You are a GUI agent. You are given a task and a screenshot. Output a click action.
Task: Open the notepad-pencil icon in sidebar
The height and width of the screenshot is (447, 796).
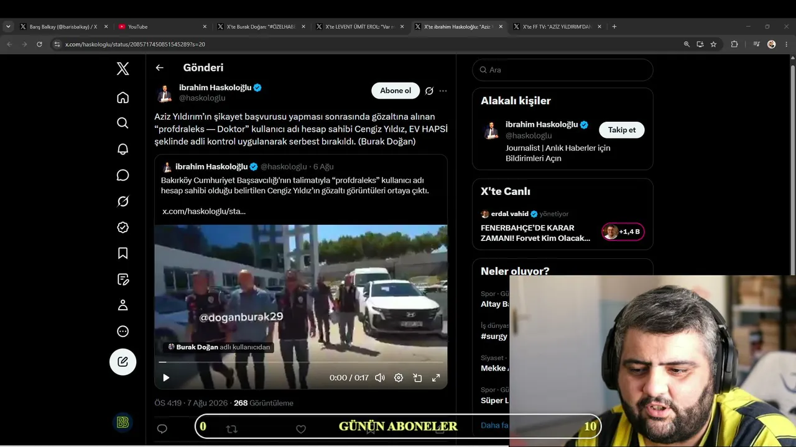point(123,279)
